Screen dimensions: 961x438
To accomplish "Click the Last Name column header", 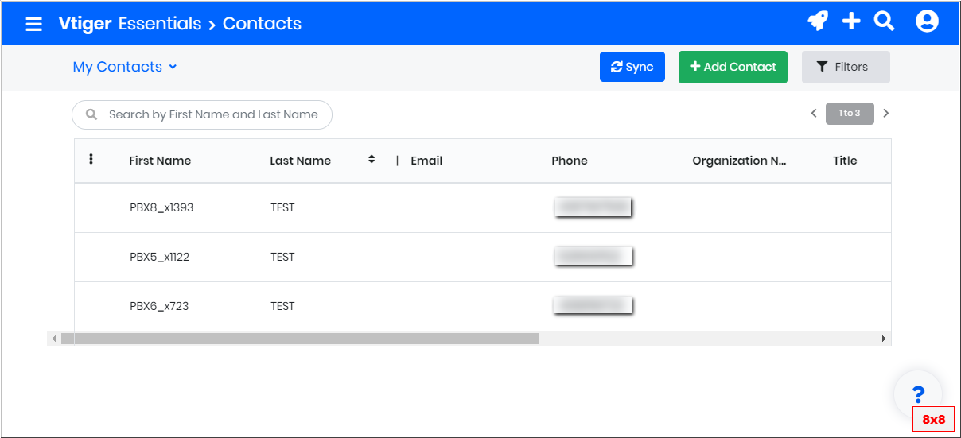I will coord(300,161).
